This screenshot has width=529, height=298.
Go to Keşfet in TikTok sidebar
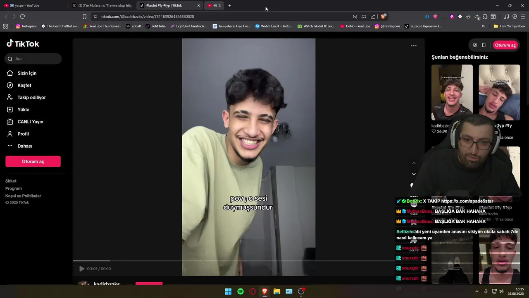pos(24,85)
